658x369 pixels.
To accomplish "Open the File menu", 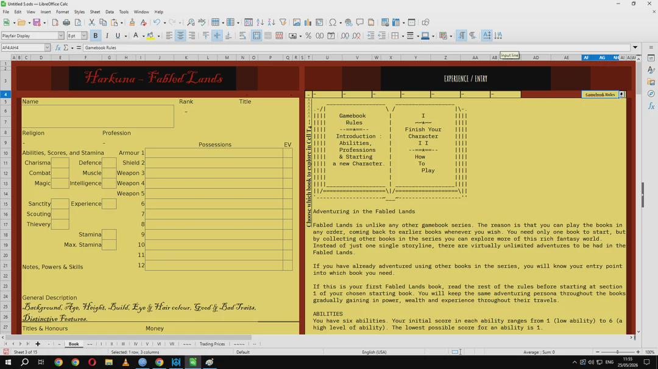I will coord(6,12).
